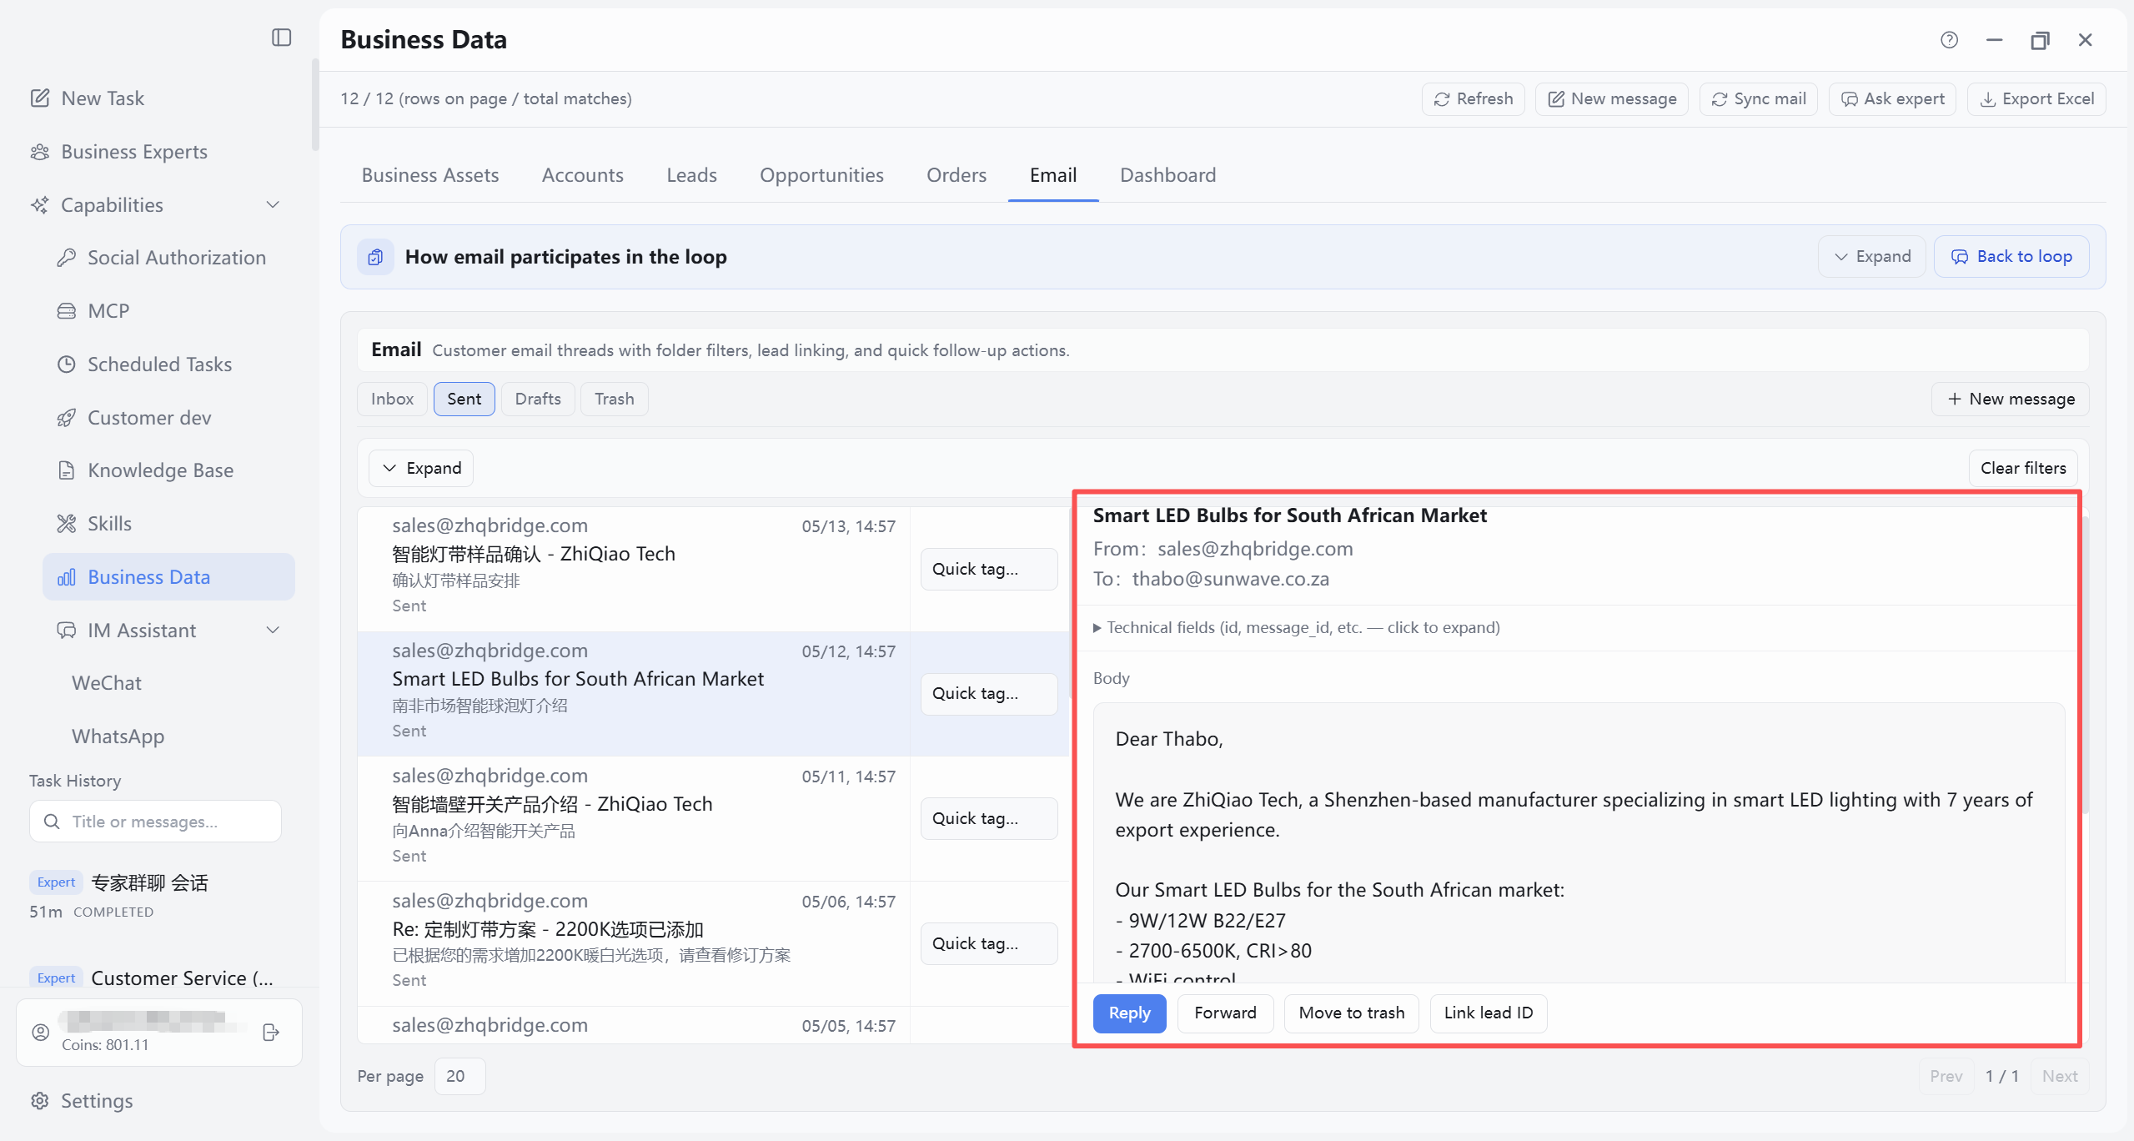
Task: Click Move to trash button
Action: point(1351,1013)
